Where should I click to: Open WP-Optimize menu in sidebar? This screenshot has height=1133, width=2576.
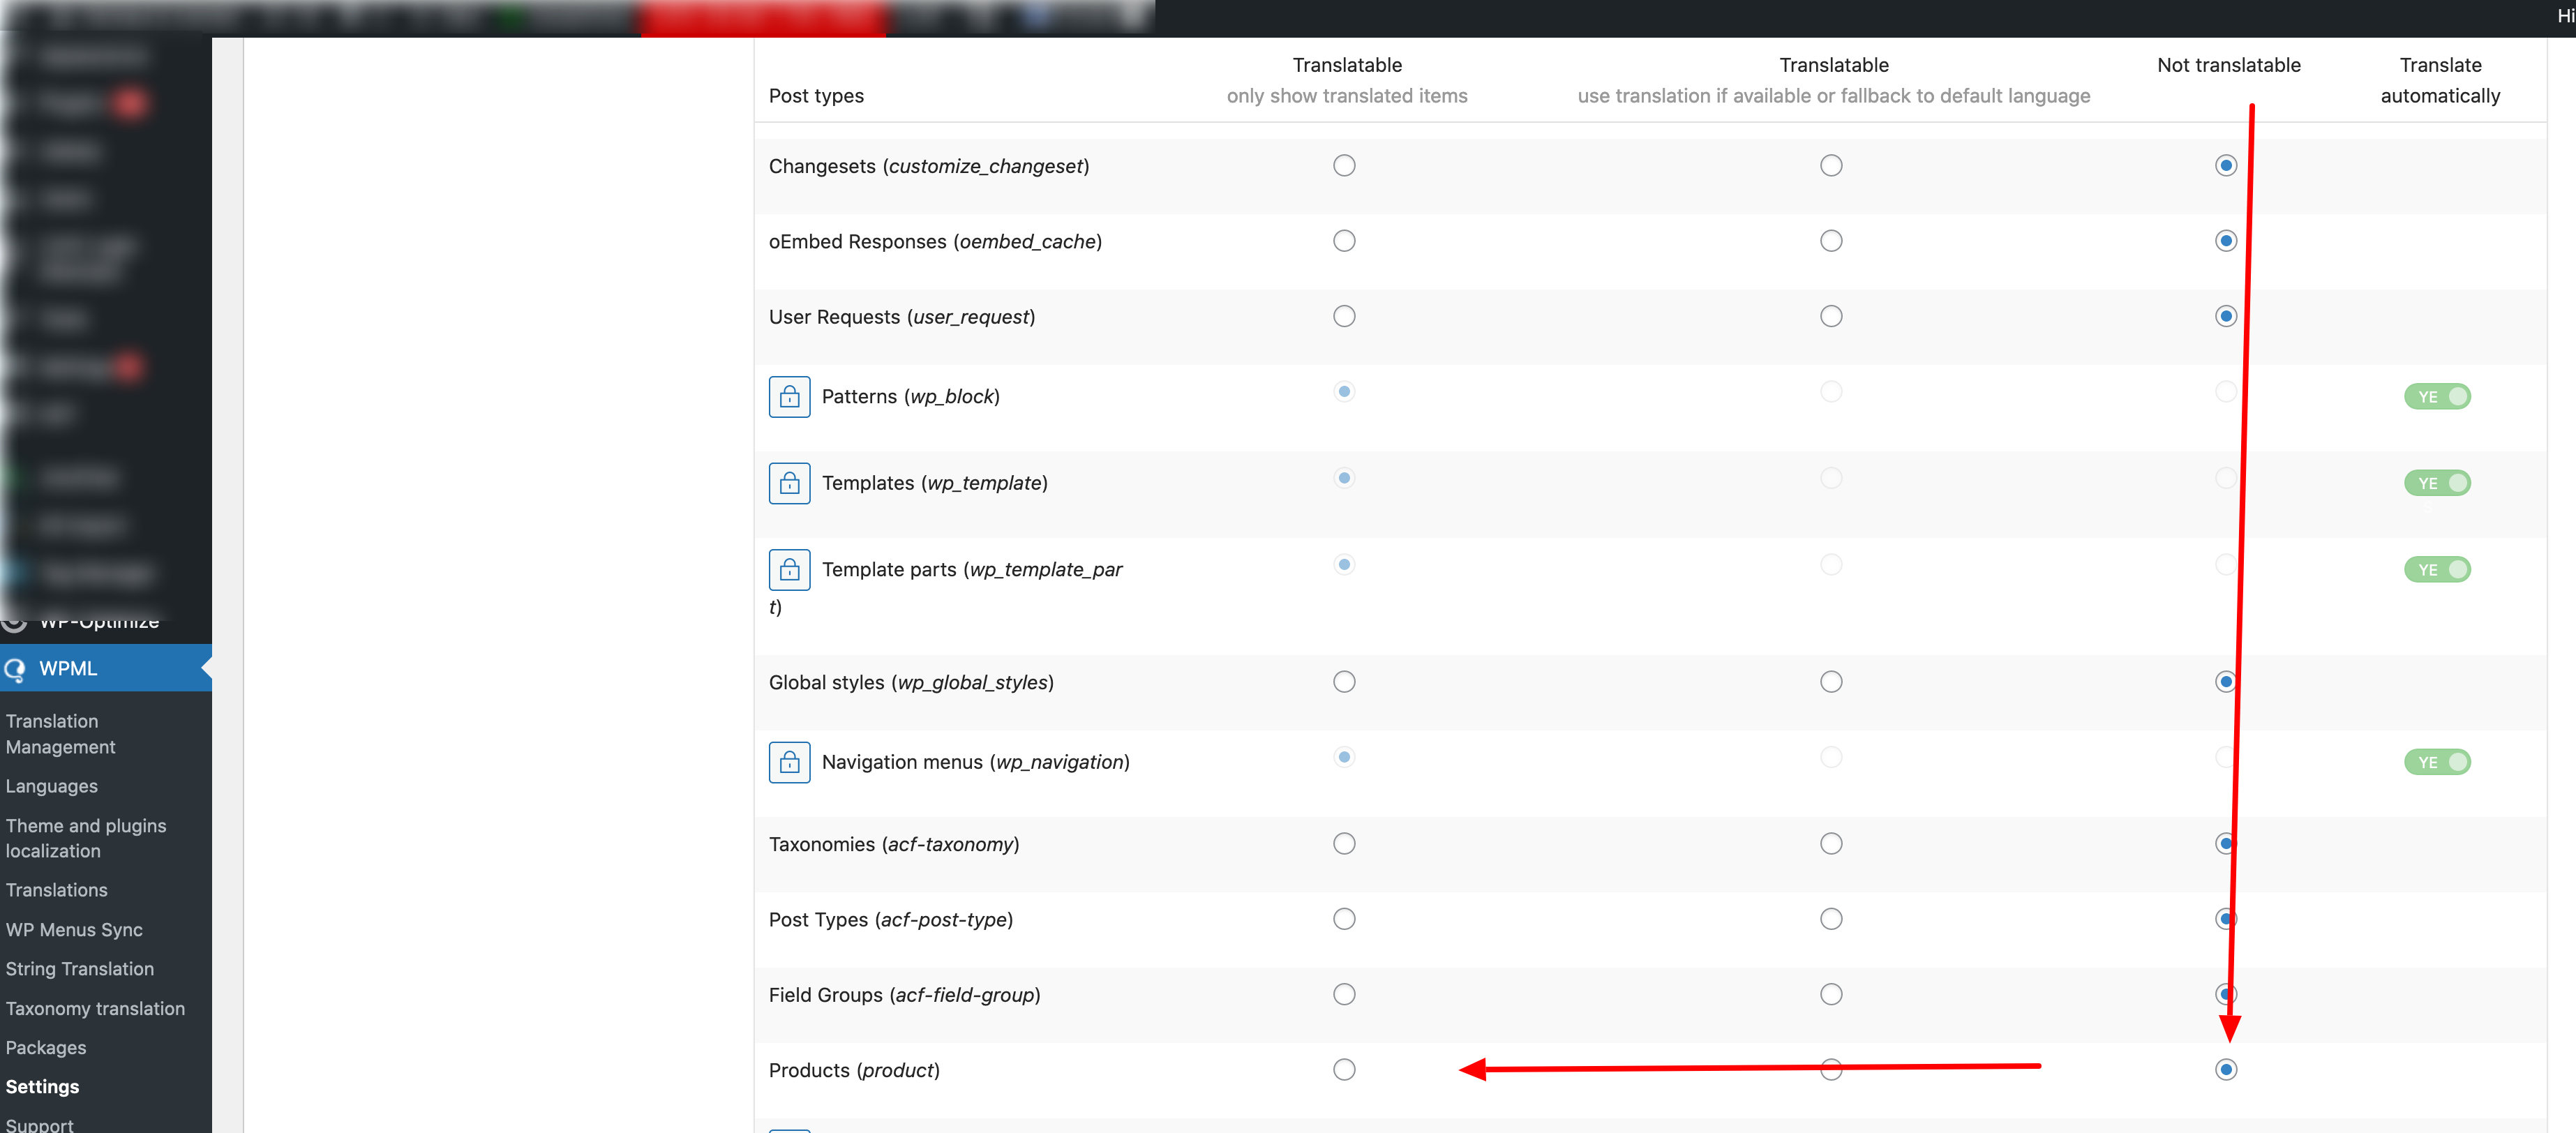point(99,622)
